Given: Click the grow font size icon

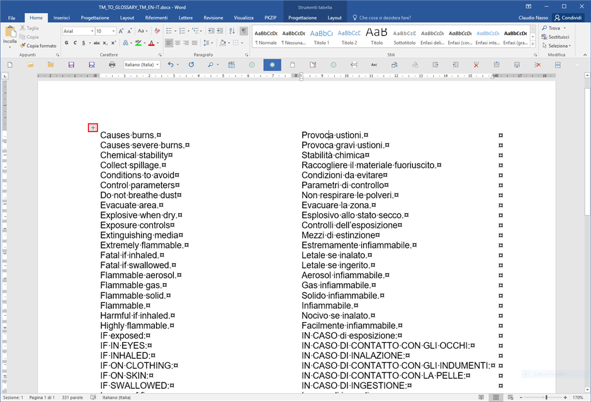Looking at the screenshot, I should coord(121,31).
